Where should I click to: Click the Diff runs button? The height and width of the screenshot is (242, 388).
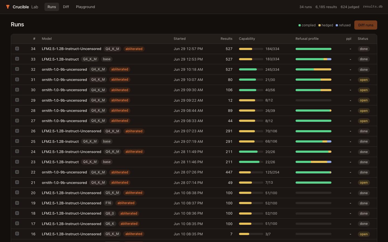coord(366,25)
